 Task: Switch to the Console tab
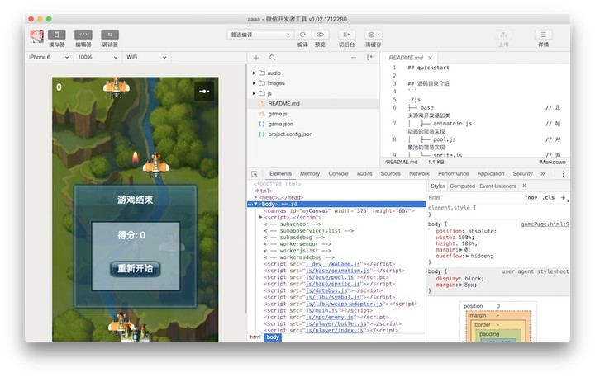[x=338, y=173]
